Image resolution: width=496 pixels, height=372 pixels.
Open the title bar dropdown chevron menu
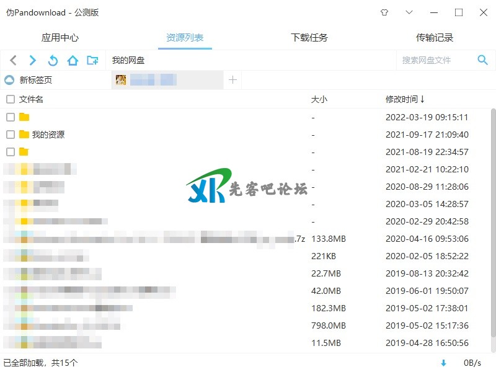click(409, 12)
